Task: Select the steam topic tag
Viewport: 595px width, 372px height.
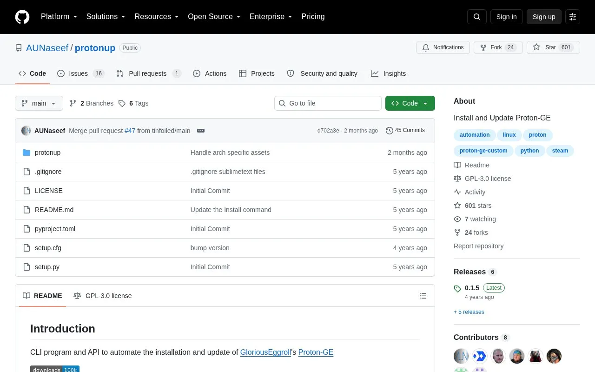Action: [560, 151]
